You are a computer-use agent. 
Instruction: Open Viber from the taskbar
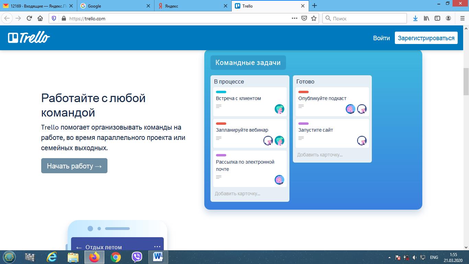137,257
